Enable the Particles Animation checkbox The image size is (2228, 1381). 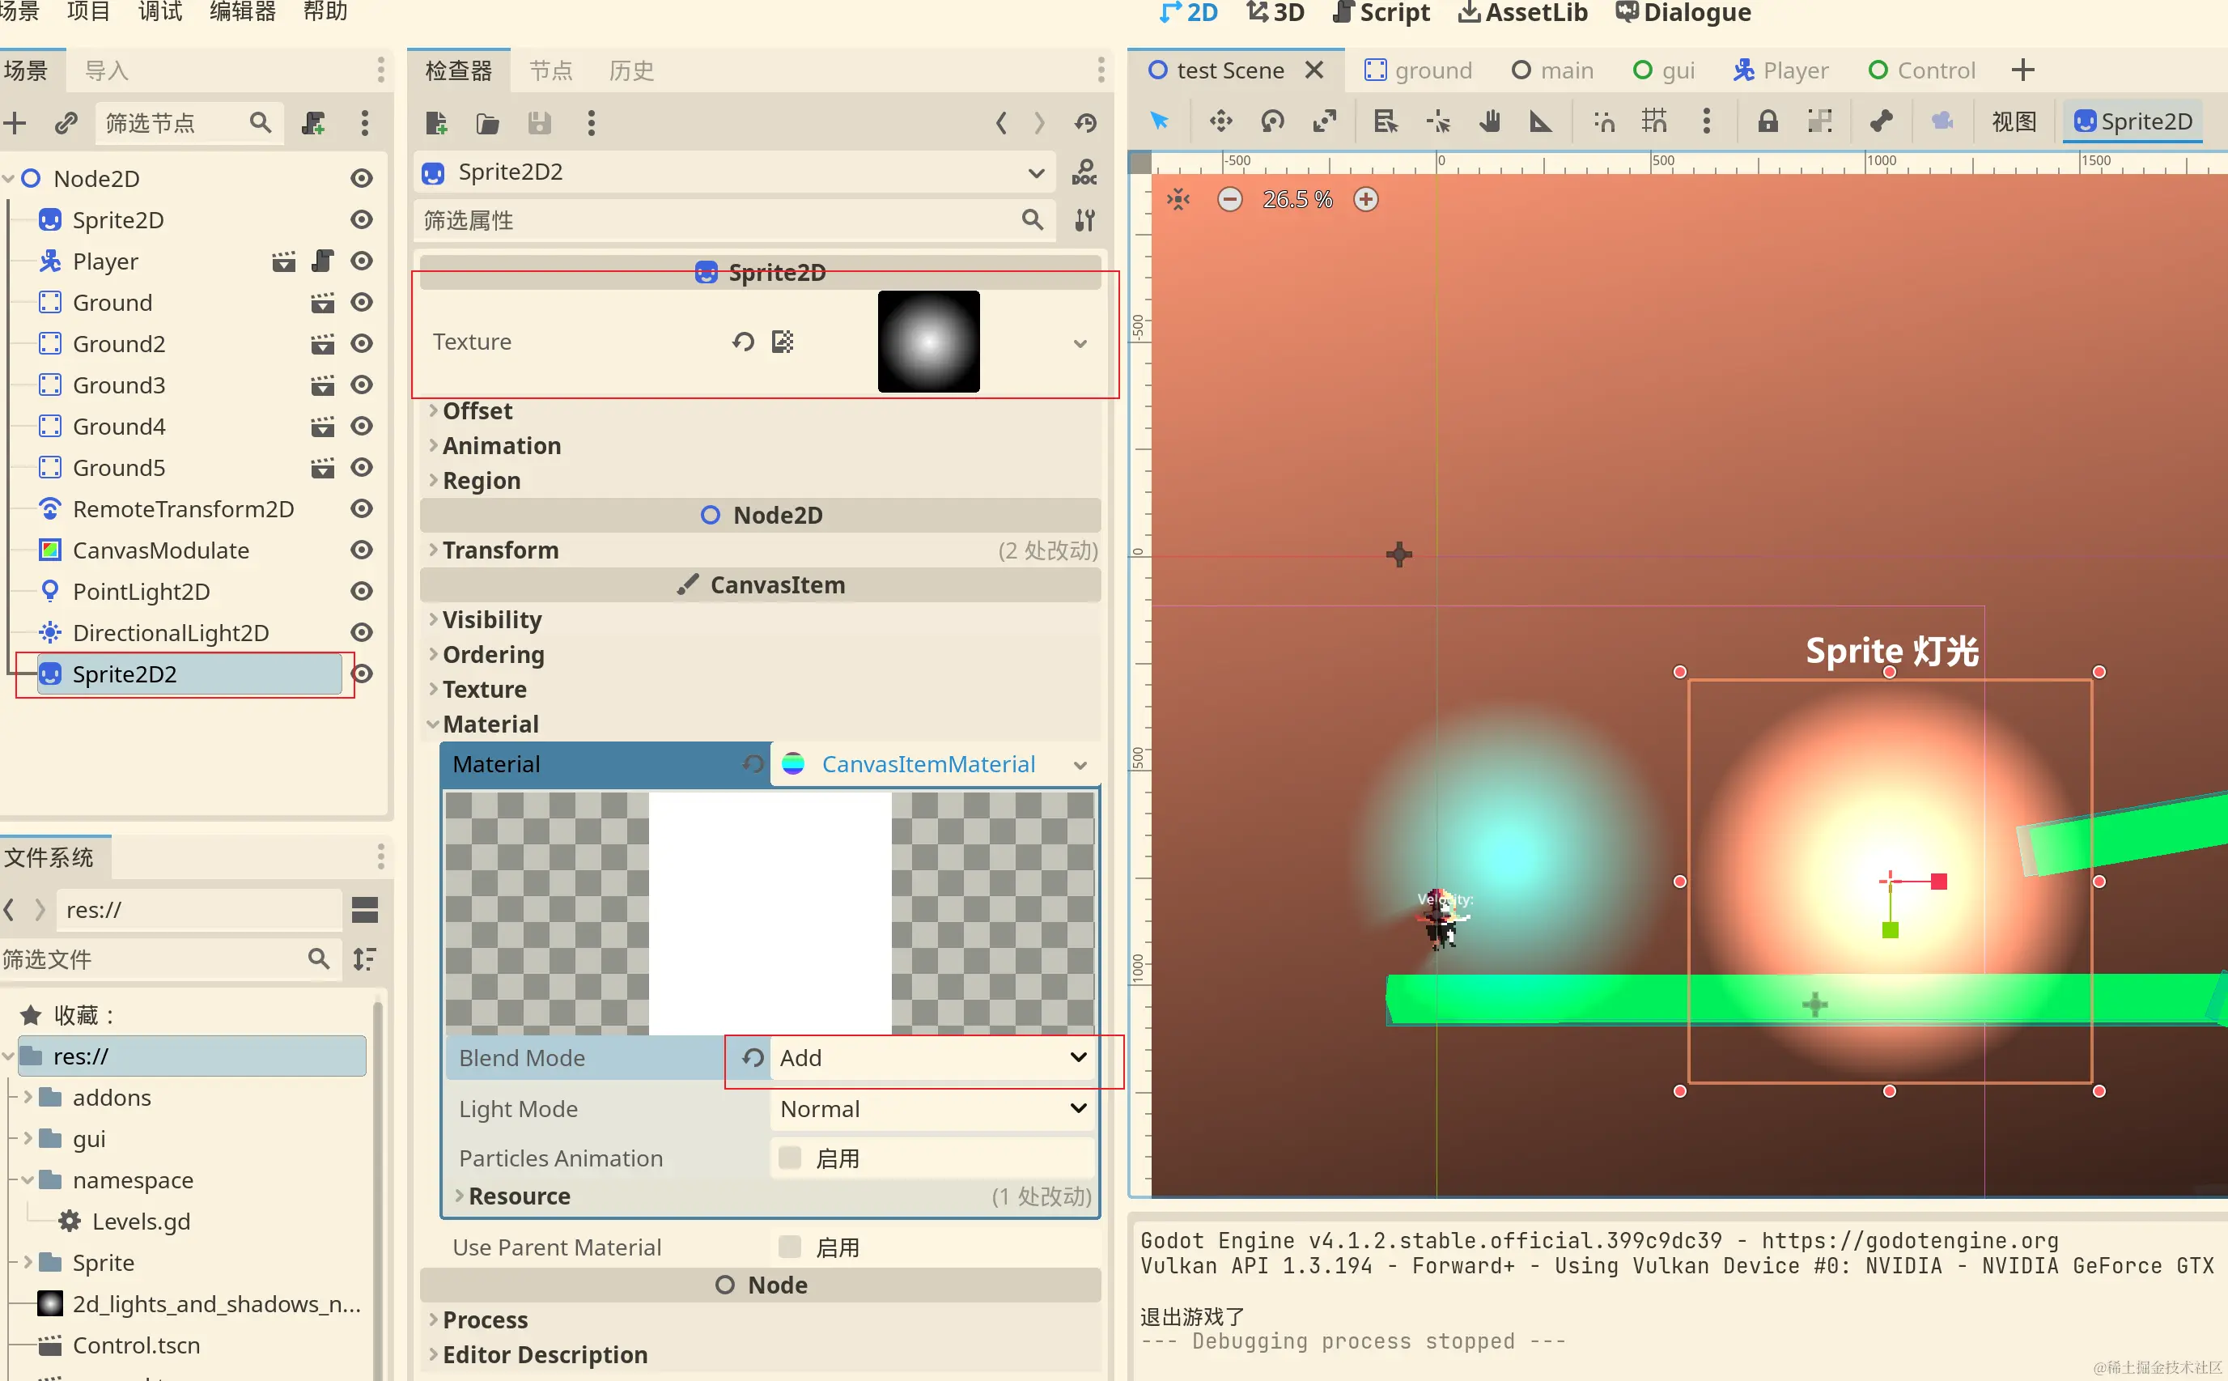click(790, 1158)
